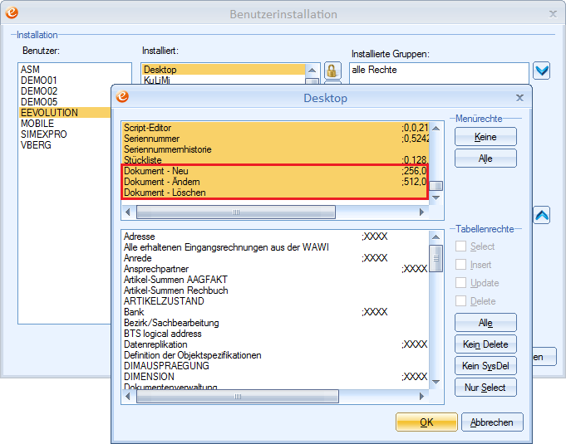The width and height of the screenshot is (566, 444).
Task: Select ARTIKELZUSTAND table entry
Action: pos(275,301)
